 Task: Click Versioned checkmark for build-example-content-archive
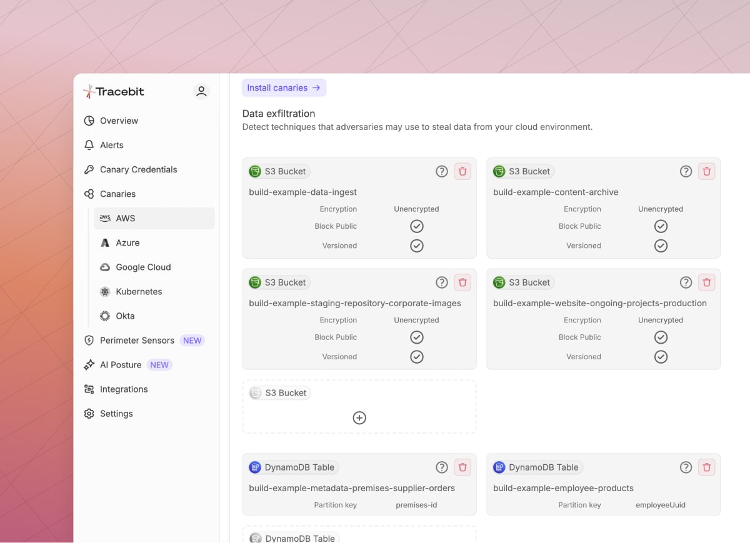[661, 246]
